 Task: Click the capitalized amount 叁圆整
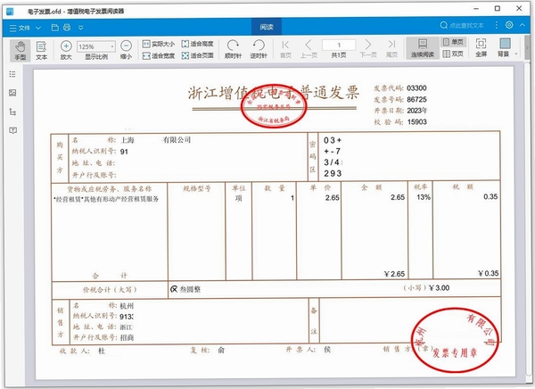pos(190,289)
